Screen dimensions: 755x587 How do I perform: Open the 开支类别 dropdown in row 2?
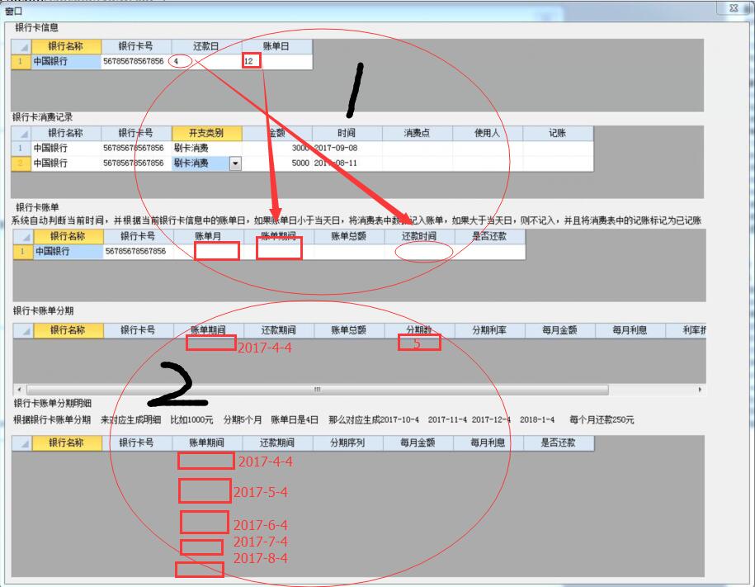(235, 163)
